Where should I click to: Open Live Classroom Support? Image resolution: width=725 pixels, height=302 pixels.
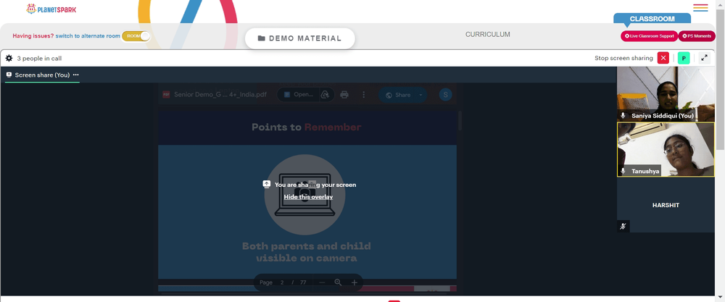(x=649, y=36)
